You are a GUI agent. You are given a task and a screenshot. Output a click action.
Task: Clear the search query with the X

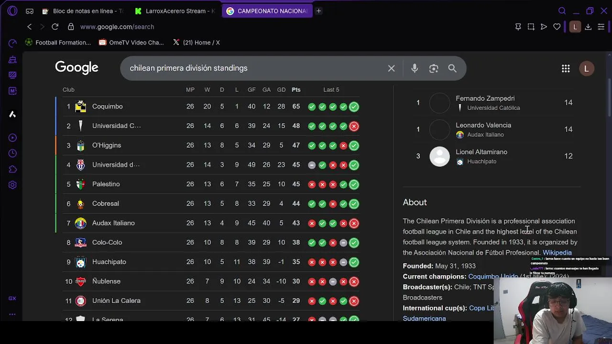coord(392,68)
